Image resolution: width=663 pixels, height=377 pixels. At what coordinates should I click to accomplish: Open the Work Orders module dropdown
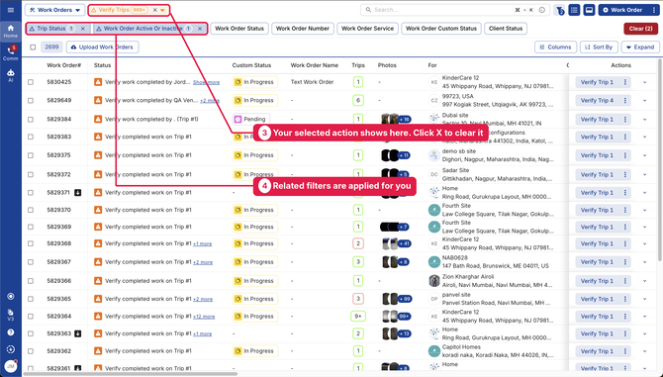coord(54,10)
